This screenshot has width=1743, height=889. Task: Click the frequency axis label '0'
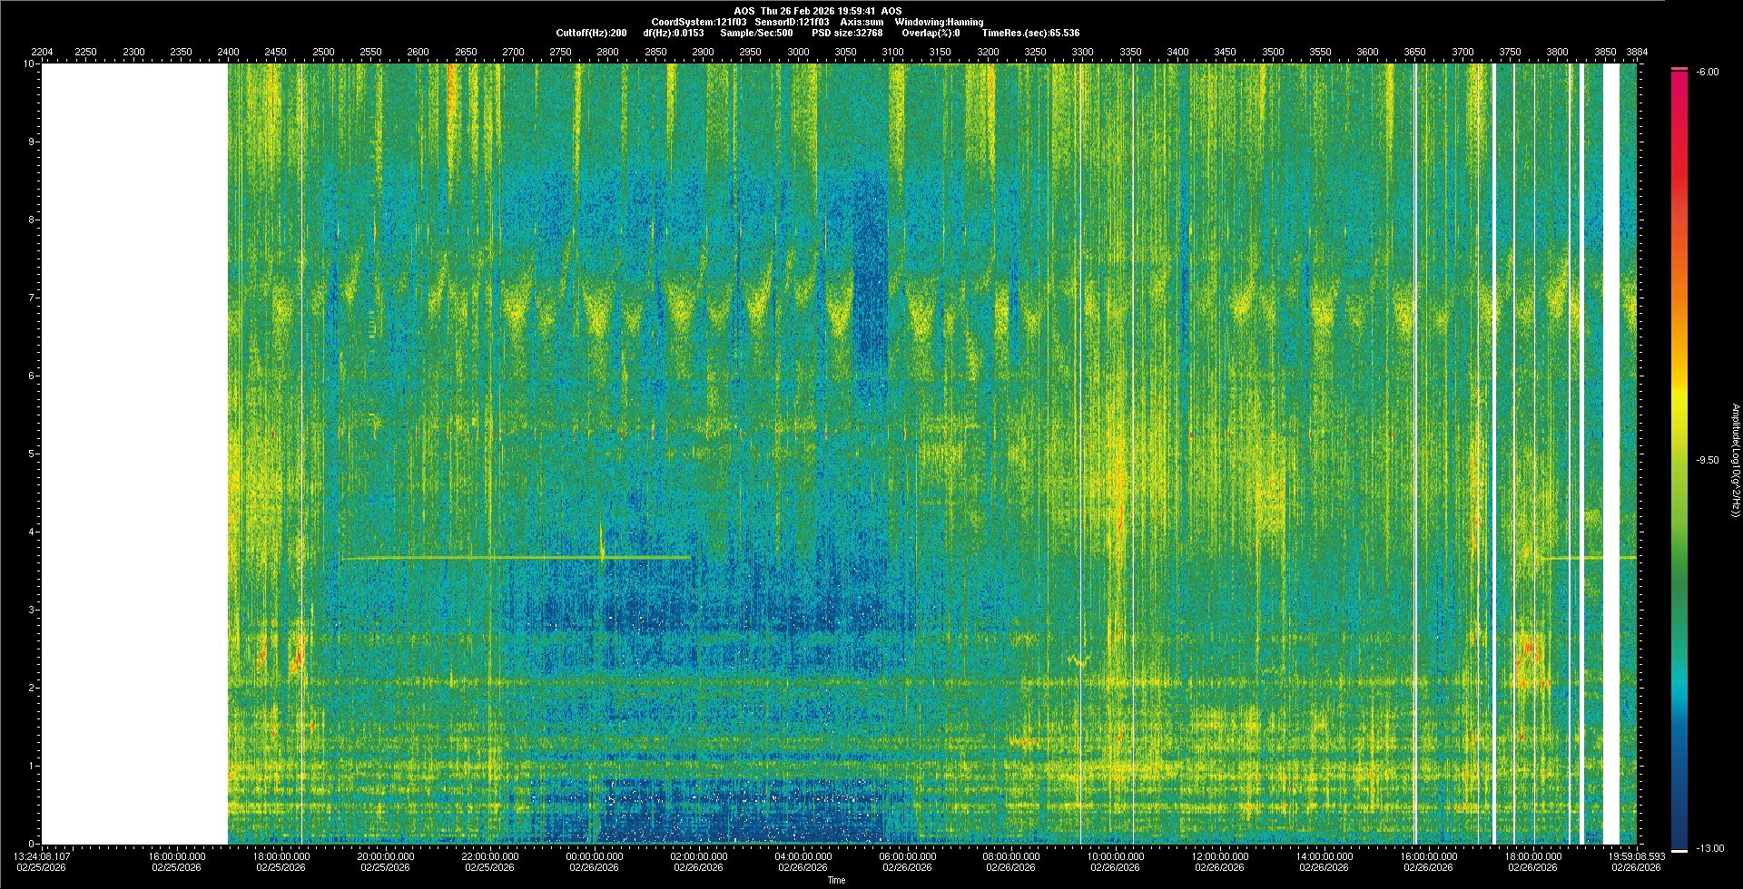coord(33,845)
